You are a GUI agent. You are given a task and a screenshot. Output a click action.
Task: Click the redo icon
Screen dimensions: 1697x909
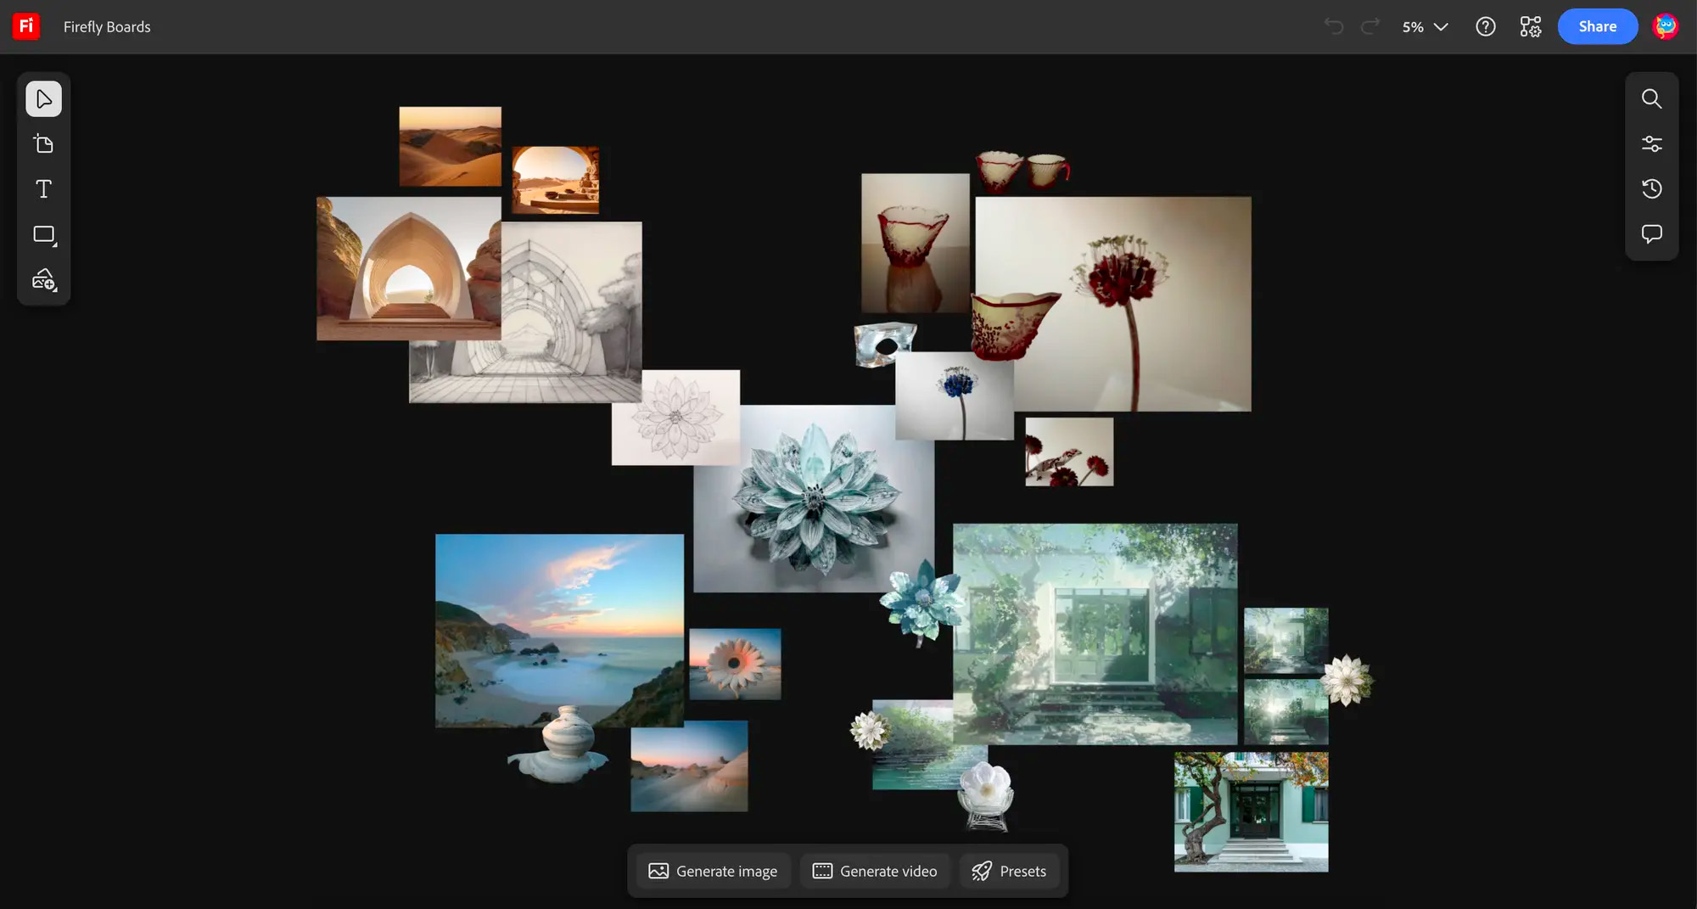(x=1369, y=26)
